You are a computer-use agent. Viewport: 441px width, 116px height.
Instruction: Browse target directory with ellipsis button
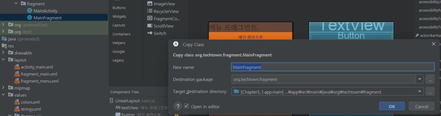tap(430, 92)
